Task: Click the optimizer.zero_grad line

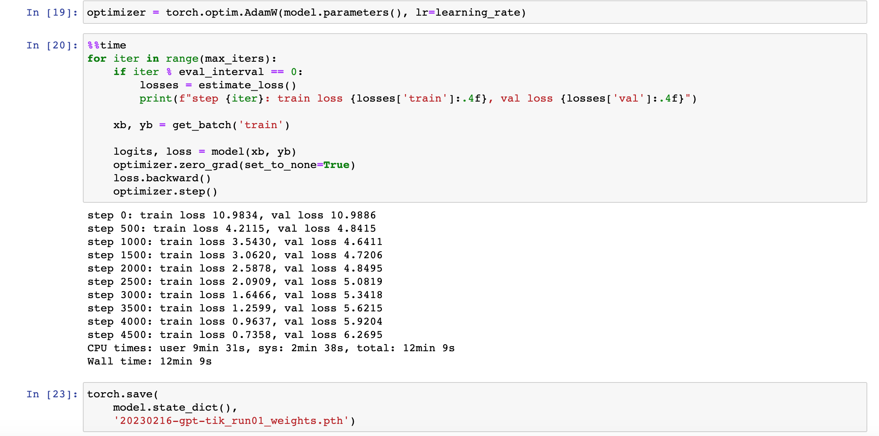Action: tap(235, 165)
